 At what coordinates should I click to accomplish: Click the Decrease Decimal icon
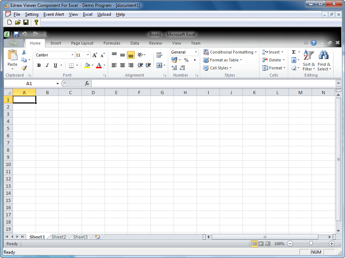[x=183, y=68]
